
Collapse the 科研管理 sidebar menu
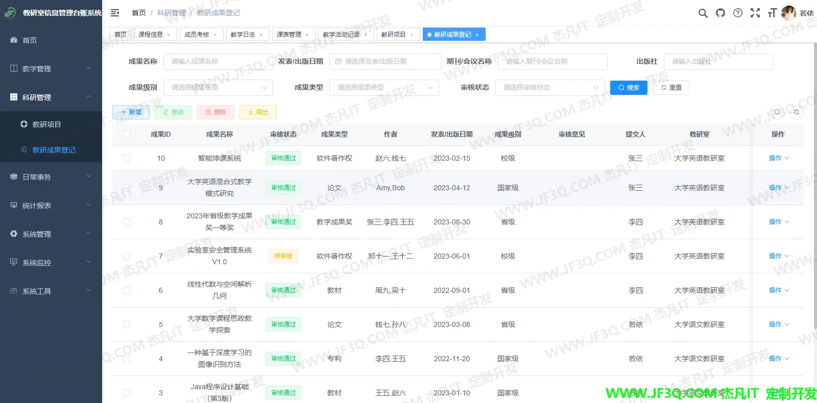51,97
